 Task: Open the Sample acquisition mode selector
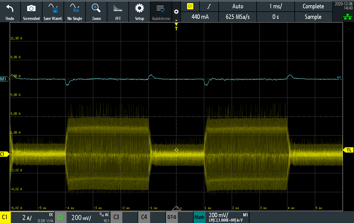tap(313, 17)
